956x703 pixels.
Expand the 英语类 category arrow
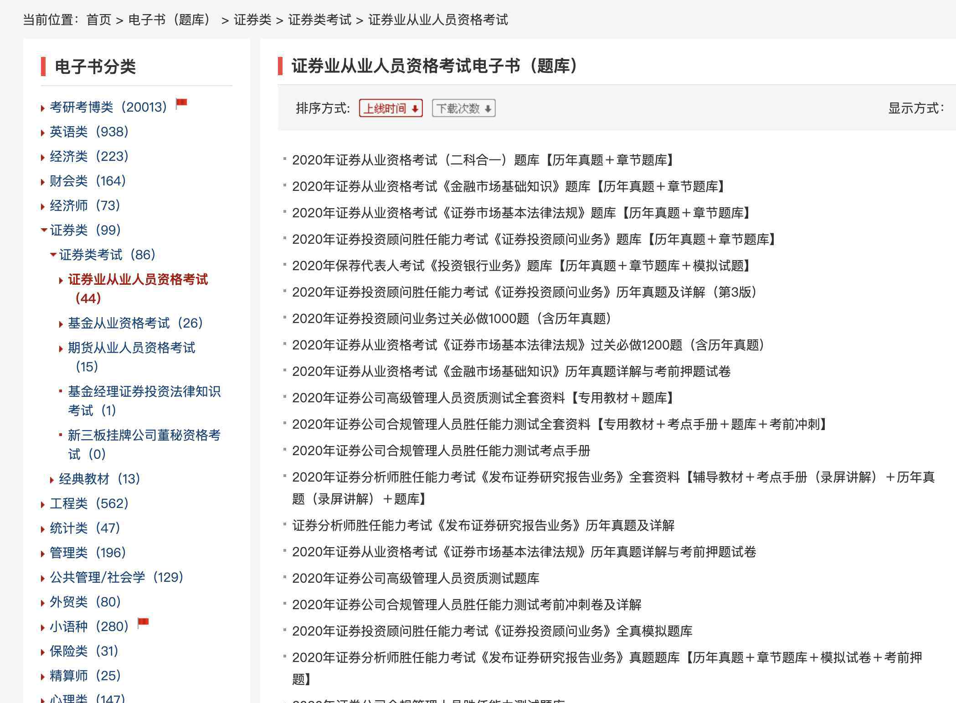pos(43,133)
